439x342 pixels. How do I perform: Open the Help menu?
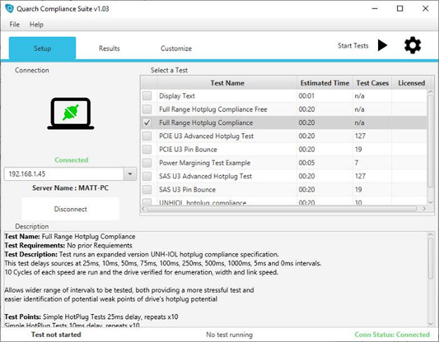coord(36,25)
